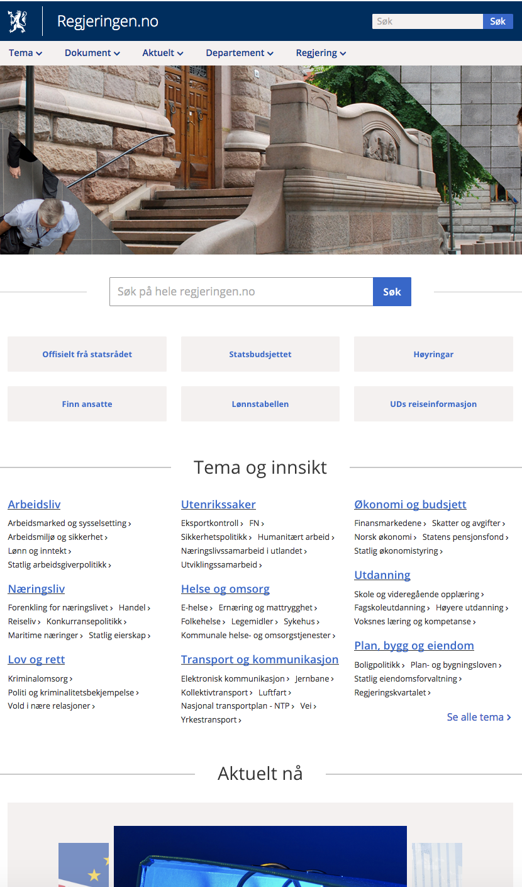Open the Regjeringen.no home link

coord(108,21)
